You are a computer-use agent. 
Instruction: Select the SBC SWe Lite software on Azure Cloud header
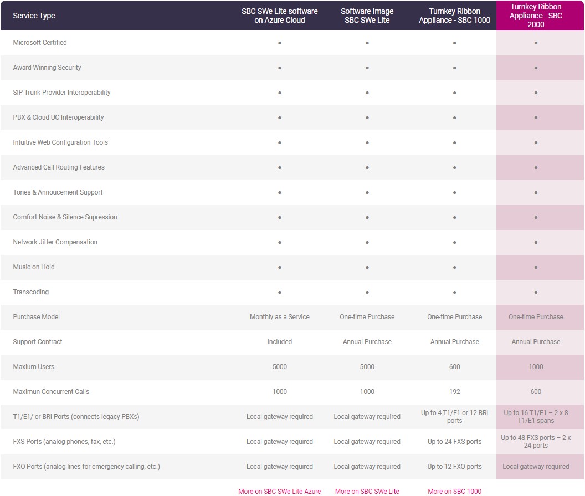[279, 16]
